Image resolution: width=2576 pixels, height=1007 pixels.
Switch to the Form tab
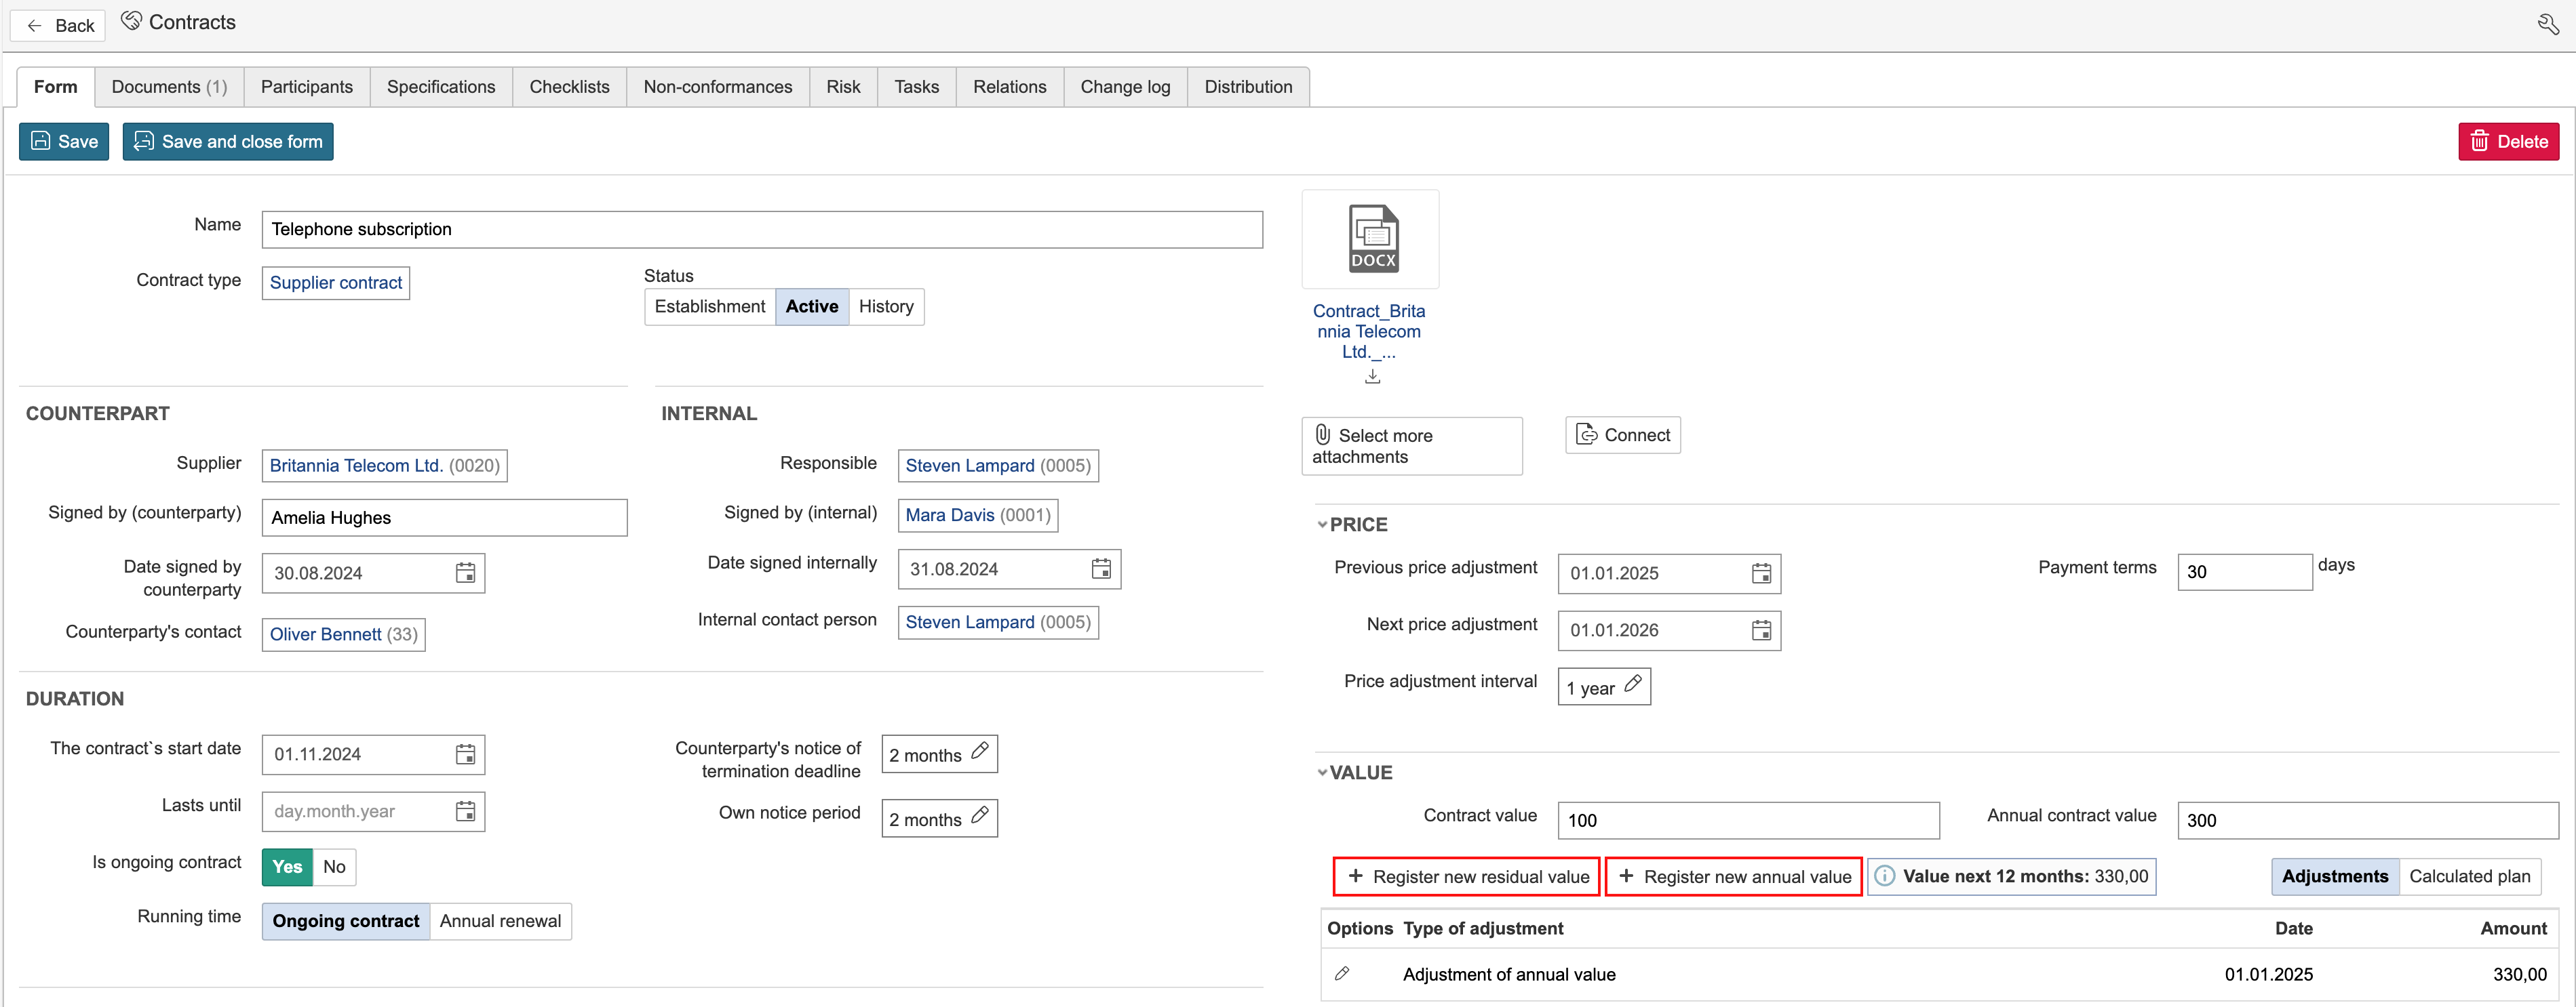(x=56, y=87)
